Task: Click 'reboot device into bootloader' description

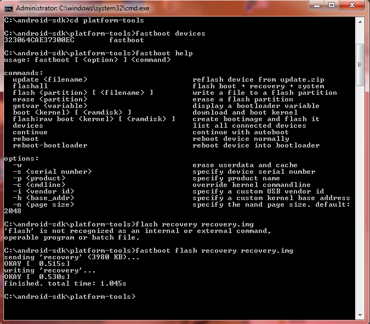Action: 256,145
